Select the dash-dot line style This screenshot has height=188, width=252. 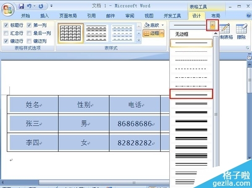pyautogui.click(x=191, y=77)
